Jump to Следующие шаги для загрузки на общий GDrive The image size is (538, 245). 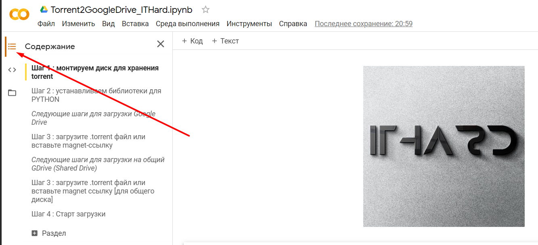[98, 164]
